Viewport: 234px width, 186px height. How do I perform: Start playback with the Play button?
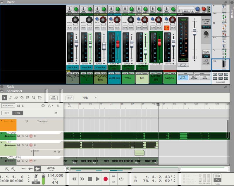tap(98, 179)
